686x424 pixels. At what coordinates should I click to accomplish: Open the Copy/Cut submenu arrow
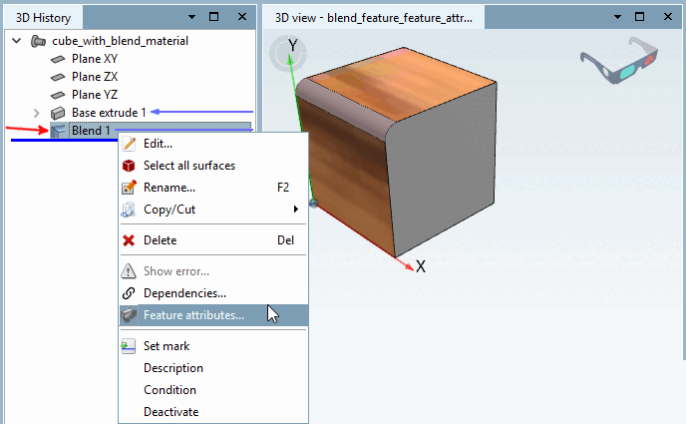tap(296, 210)
